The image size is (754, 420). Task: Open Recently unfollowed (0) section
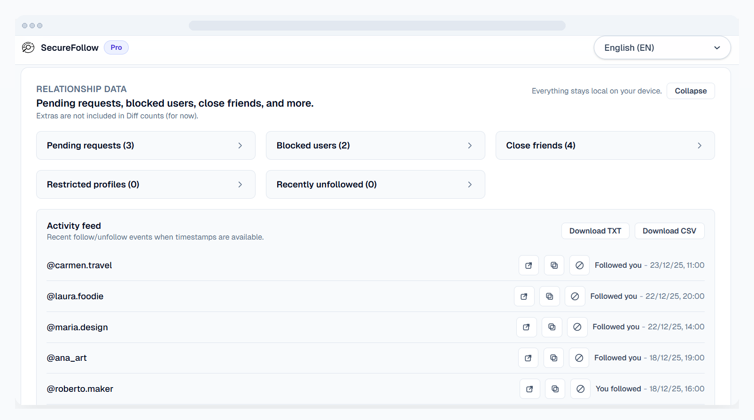tap(375, 185)
